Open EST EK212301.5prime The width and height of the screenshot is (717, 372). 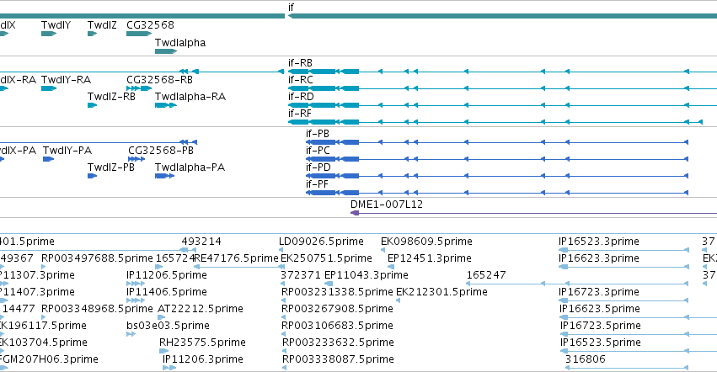441,293
